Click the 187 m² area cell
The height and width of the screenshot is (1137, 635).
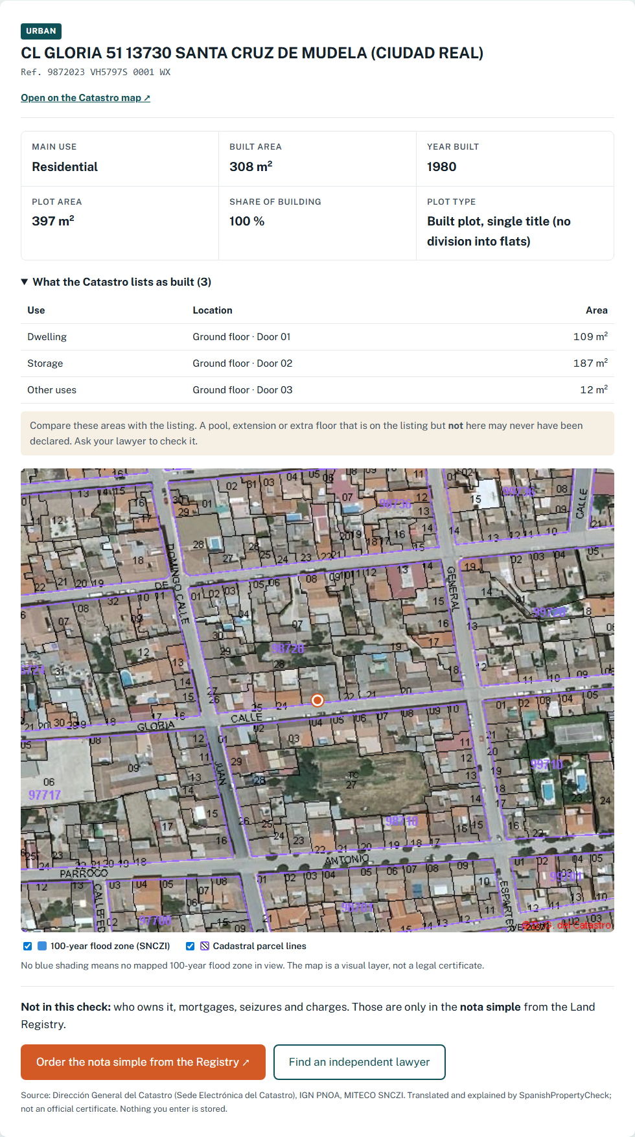pos(590,363)
